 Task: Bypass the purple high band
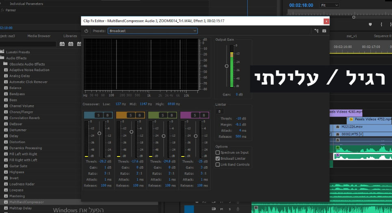(204, 115)
